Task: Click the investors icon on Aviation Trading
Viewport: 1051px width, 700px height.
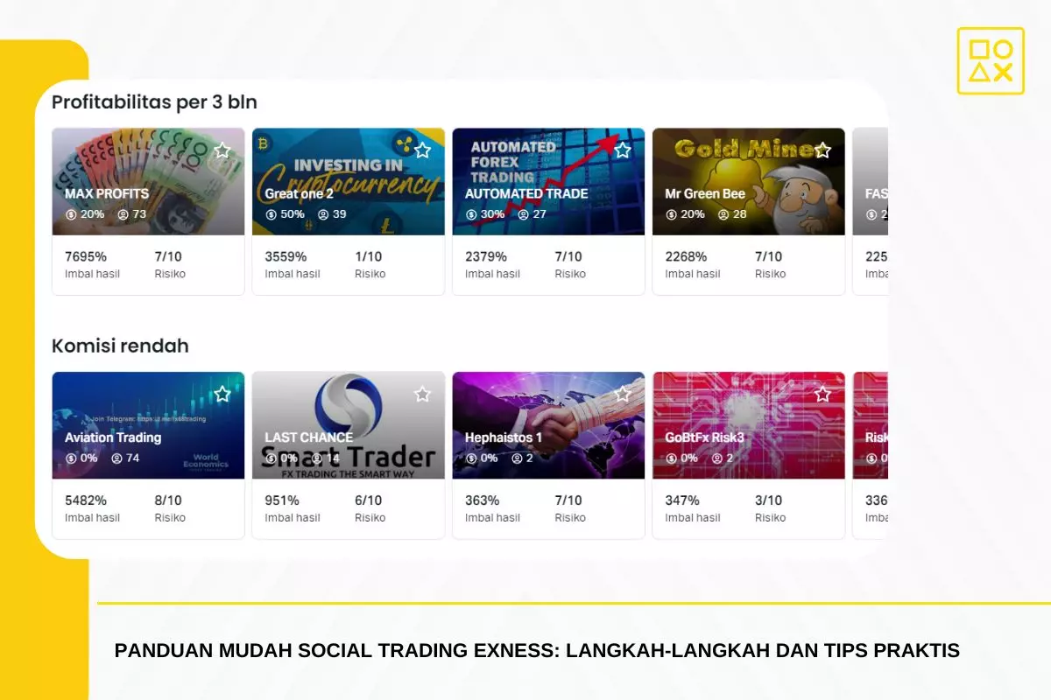Action: [116, 458]
